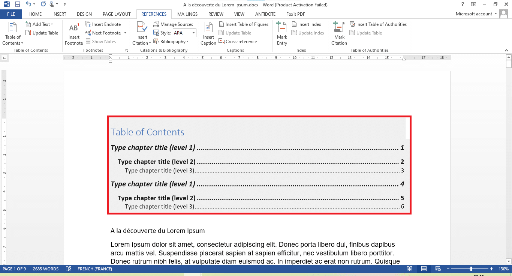Switch to Read Mode view
The height and width of the screenshot is (276, 512).
pyautogui.click(x=410, y=269)
